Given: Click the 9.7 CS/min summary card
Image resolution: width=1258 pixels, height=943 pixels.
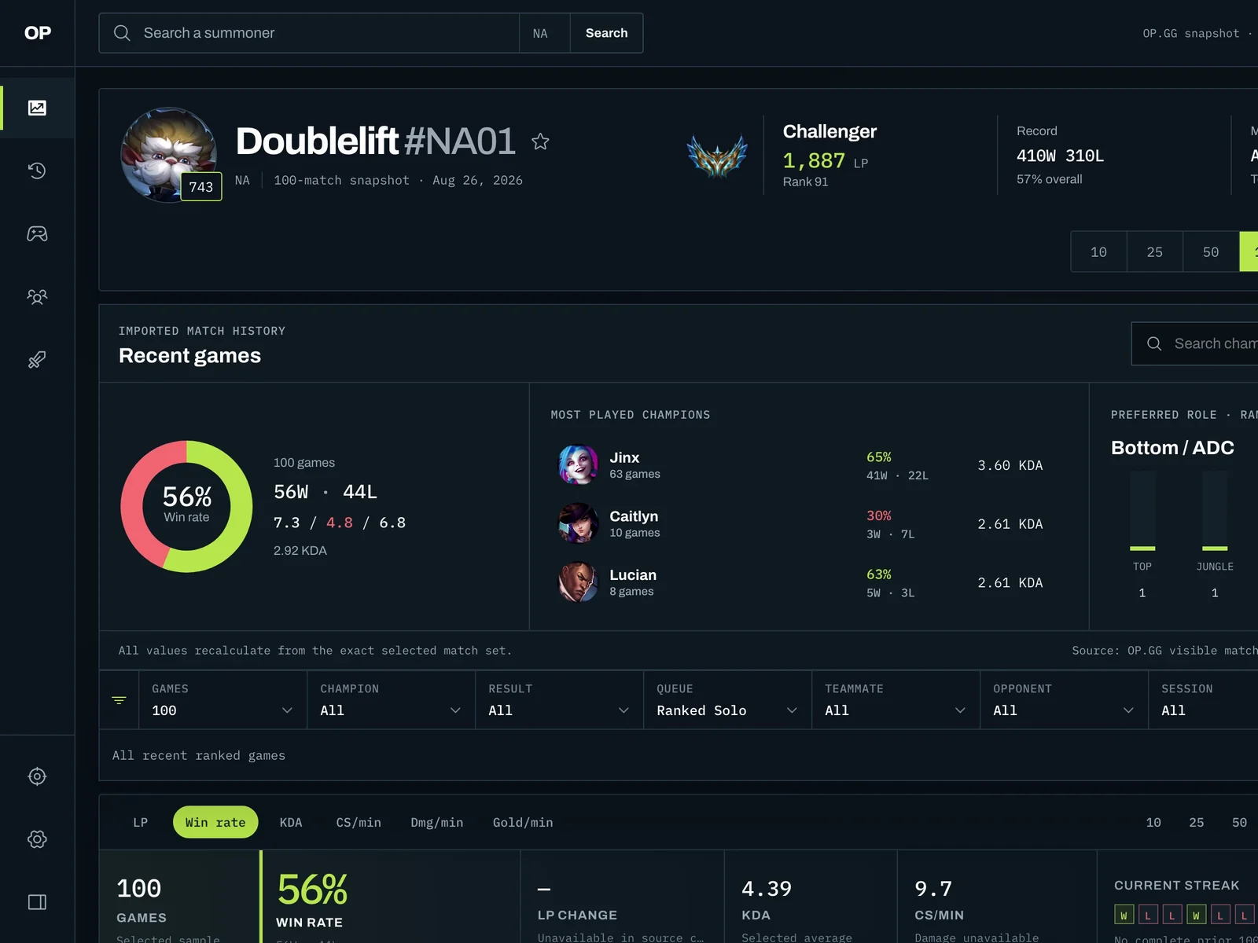Looking at the screenshot, I should (997, 897).
